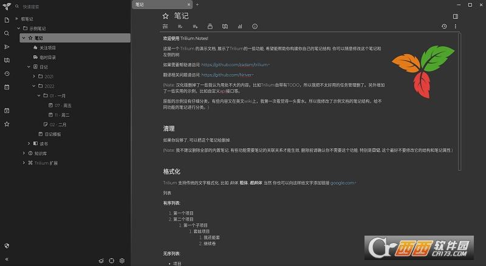The width and height of the screenshot is (486, 266).
Task: Collapse the 2022 folder in tree
Action: (x=34, y=86)
